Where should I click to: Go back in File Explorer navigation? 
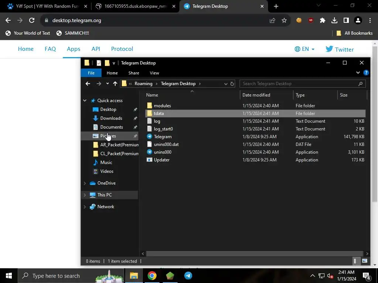pyautogui.click(x=88, y=84)
